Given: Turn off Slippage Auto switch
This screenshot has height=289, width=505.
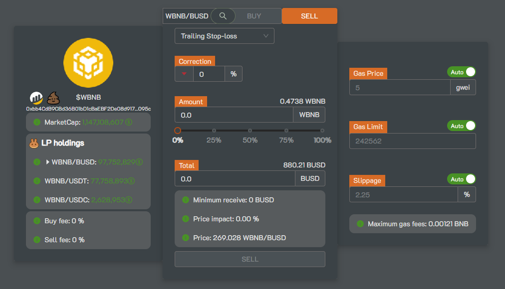Looking at the screenshot, I should coord(461,179).
